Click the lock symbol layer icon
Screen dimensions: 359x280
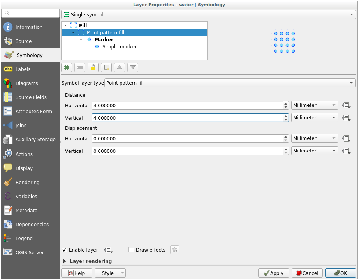(93, 67)
